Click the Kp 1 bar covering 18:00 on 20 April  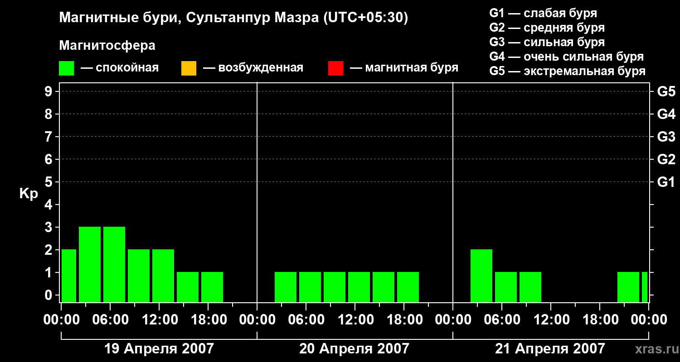point(408,287)
